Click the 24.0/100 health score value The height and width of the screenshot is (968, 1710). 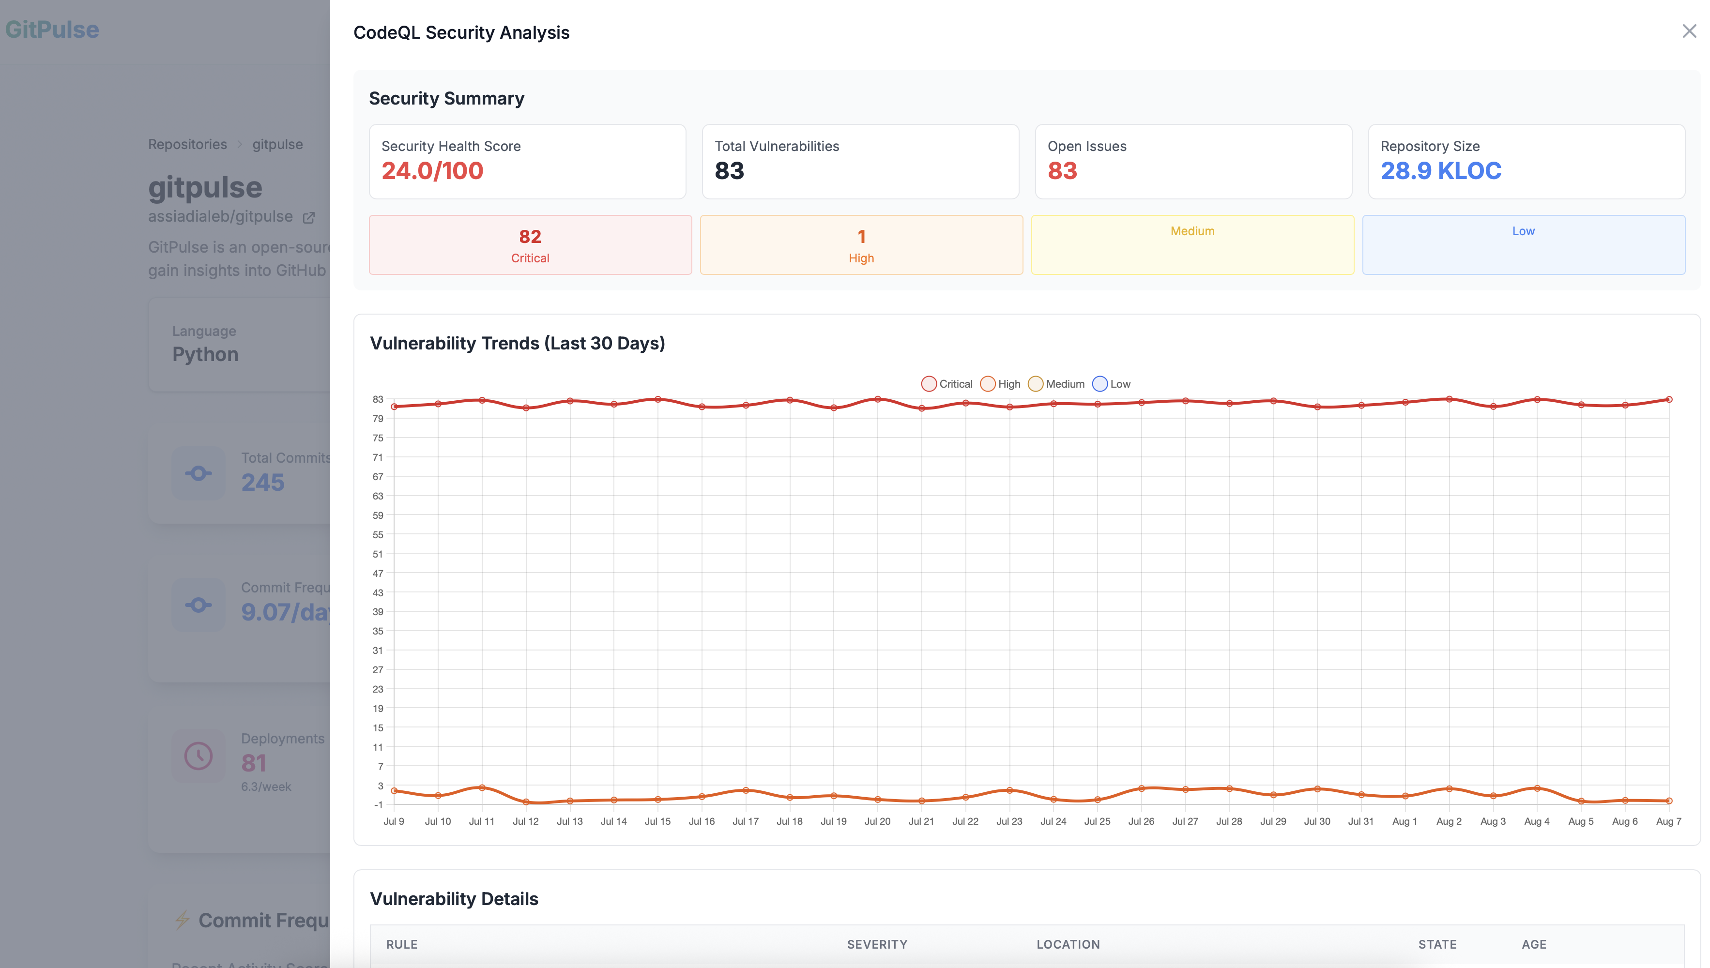coord(432,171)
